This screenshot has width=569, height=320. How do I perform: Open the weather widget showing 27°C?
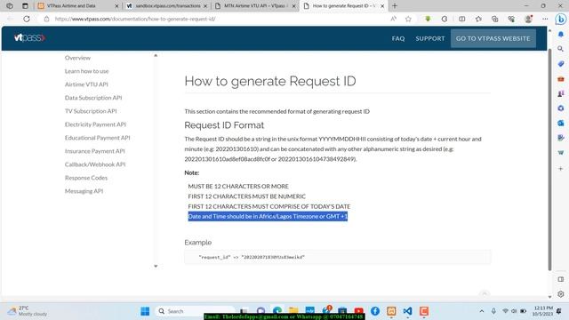[x=28, y=311]
